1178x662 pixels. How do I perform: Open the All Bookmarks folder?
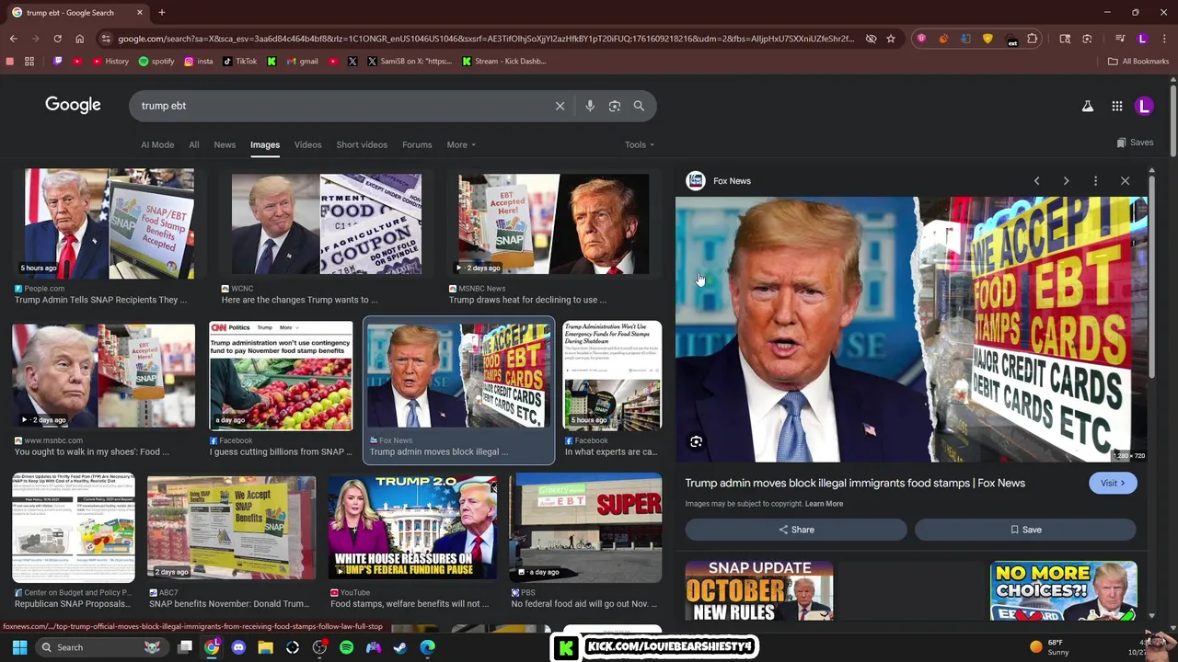click(1138, 62)
